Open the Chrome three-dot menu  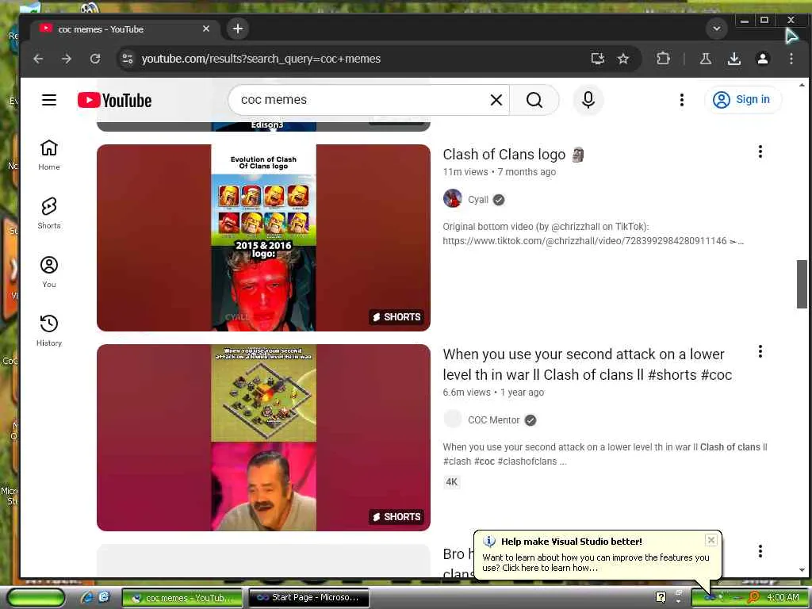coord(791,59)
